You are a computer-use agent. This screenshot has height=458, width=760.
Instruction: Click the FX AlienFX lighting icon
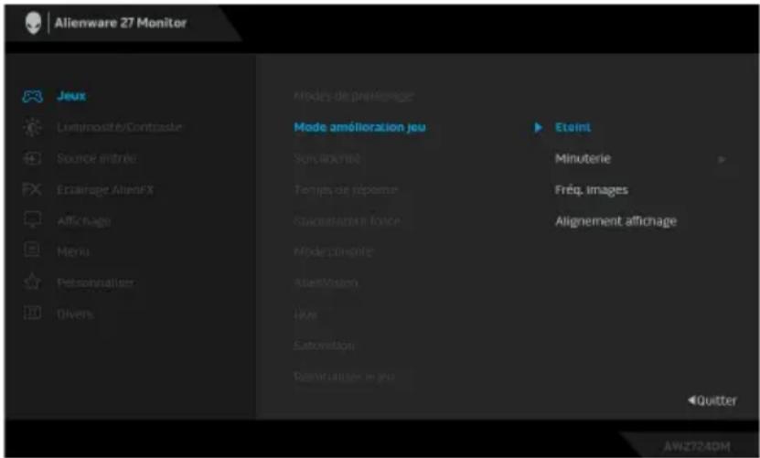(x=32, y=189)
